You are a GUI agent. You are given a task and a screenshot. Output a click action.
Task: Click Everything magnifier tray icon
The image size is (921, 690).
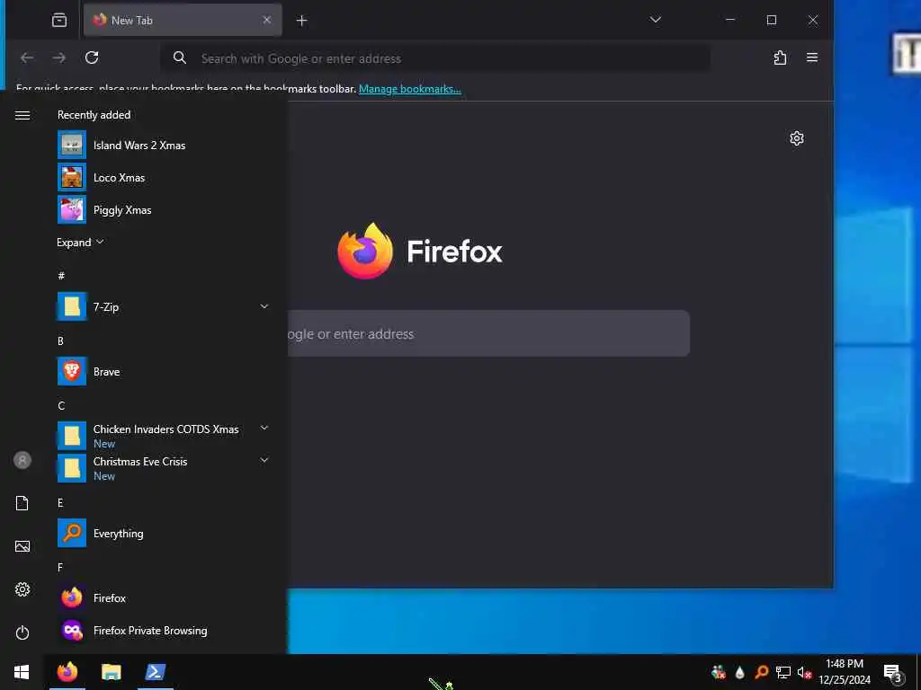point(762,672)
